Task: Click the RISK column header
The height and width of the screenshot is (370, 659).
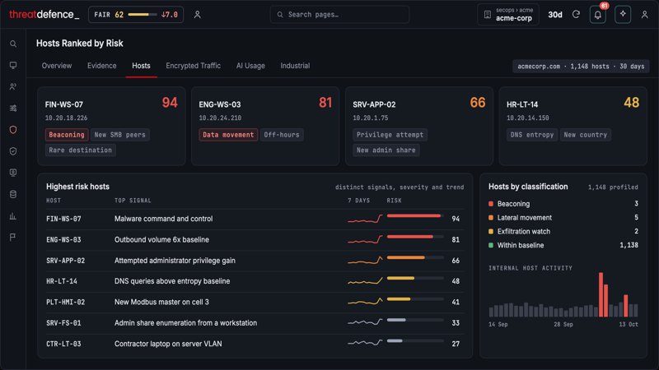Action: tap(395, 201)
